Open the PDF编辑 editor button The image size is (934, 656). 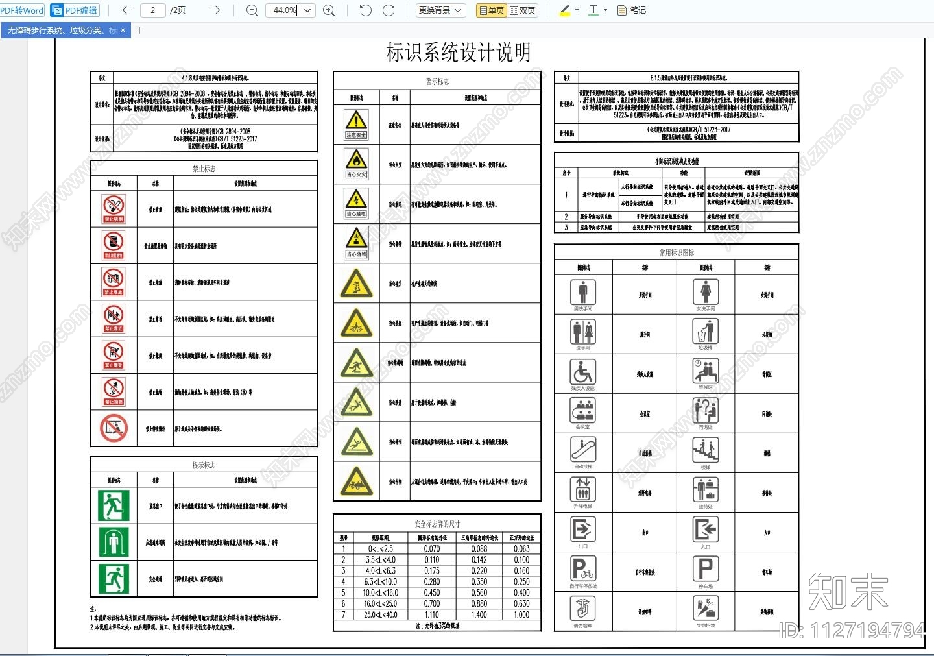(x=75, y=10)
